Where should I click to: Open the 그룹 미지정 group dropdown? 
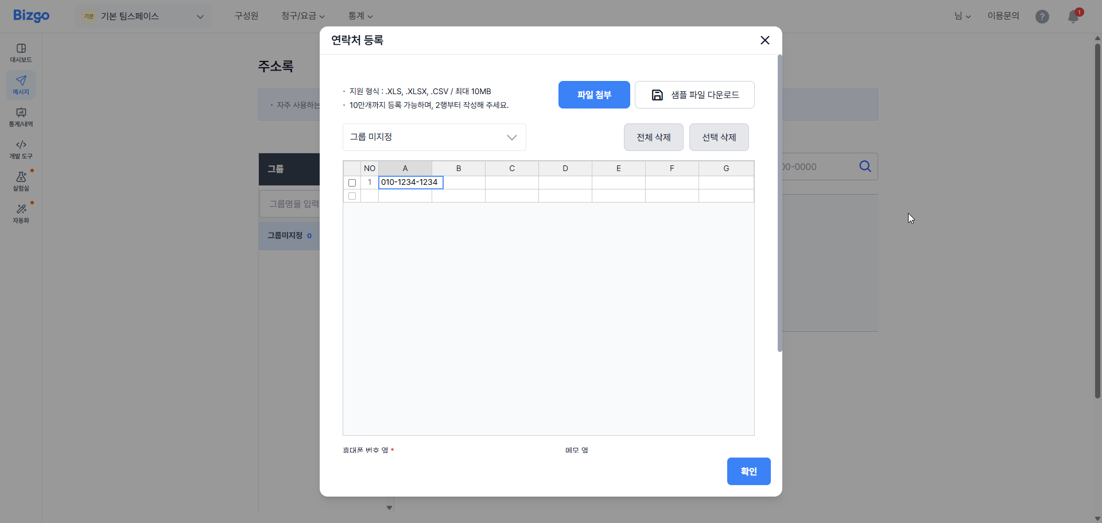click(x=434, y=137)
